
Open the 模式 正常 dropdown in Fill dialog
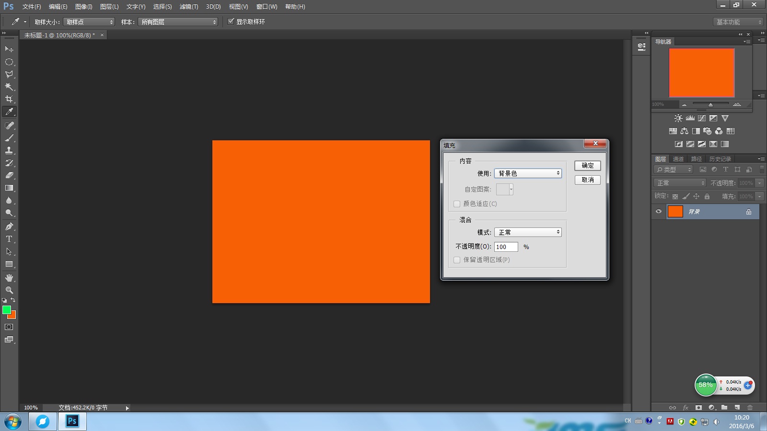tap(528, 232)
